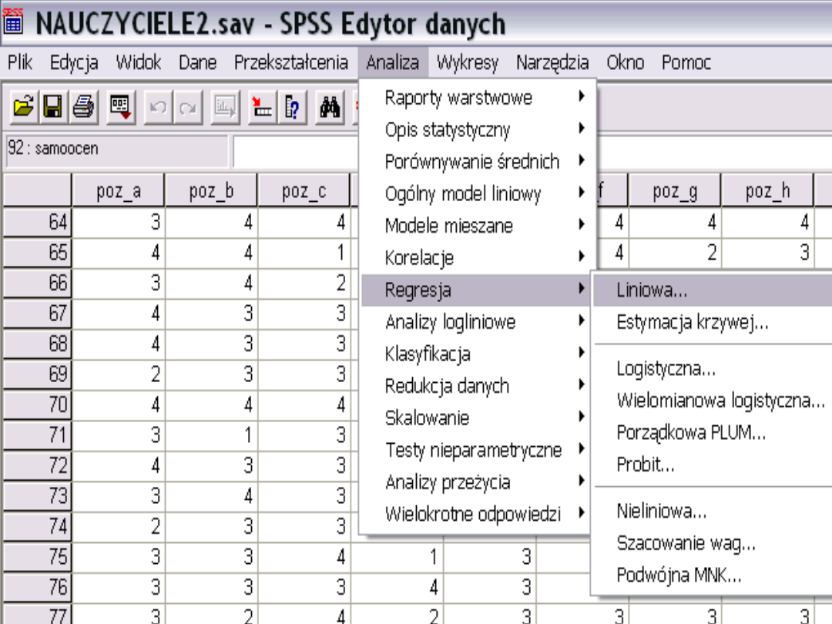
Task: Open the Przekształcenia menu
Action: tap(291, 62)
